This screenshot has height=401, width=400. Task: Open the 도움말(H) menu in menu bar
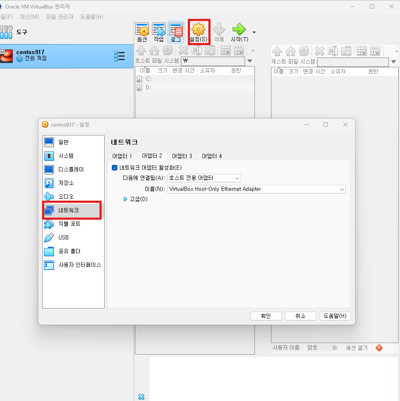pos(92,17)
